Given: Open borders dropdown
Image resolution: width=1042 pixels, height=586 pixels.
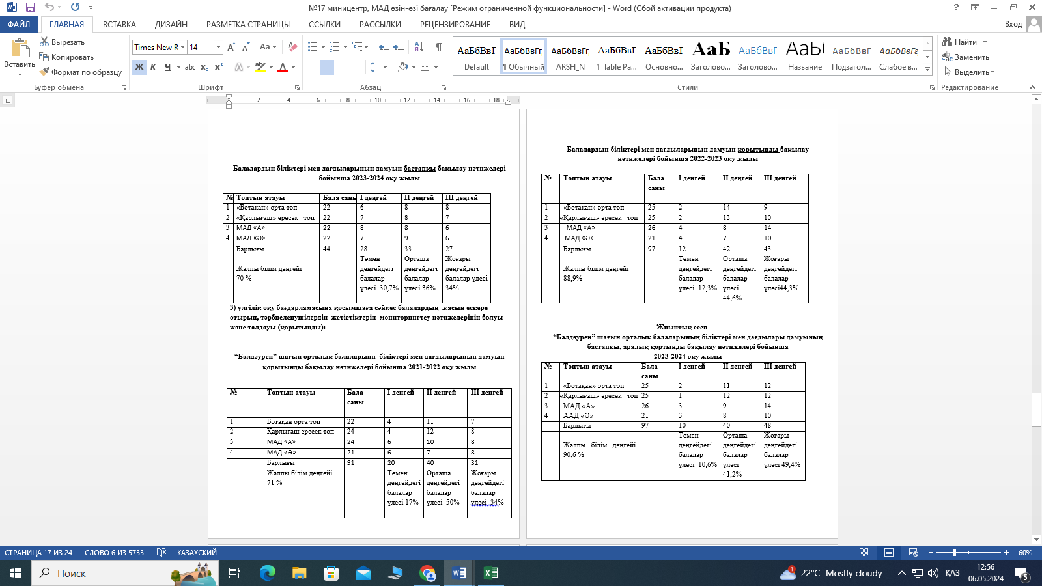Looking at the screenshot, I should coord(436,67).
